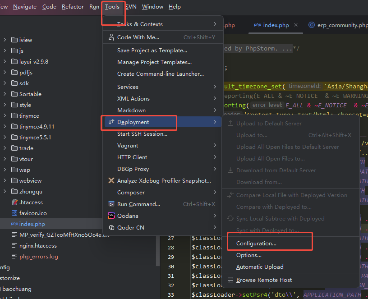The image size is (368, 299).
Task: Click the php icon on index.php editor tab
Action: 258,25
